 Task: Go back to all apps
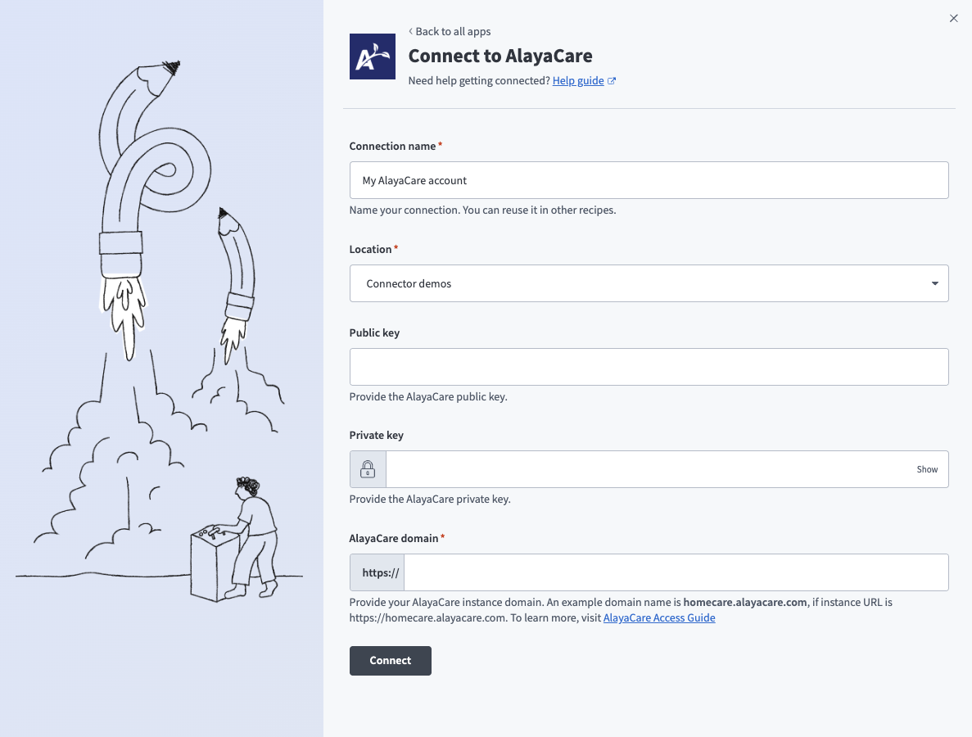coord(450,31)
